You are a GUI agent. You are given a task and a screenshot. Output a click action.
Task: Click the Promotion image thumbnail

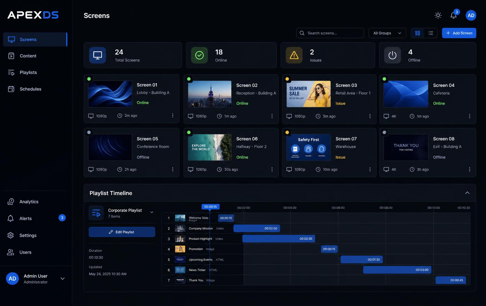coord(180,249)
